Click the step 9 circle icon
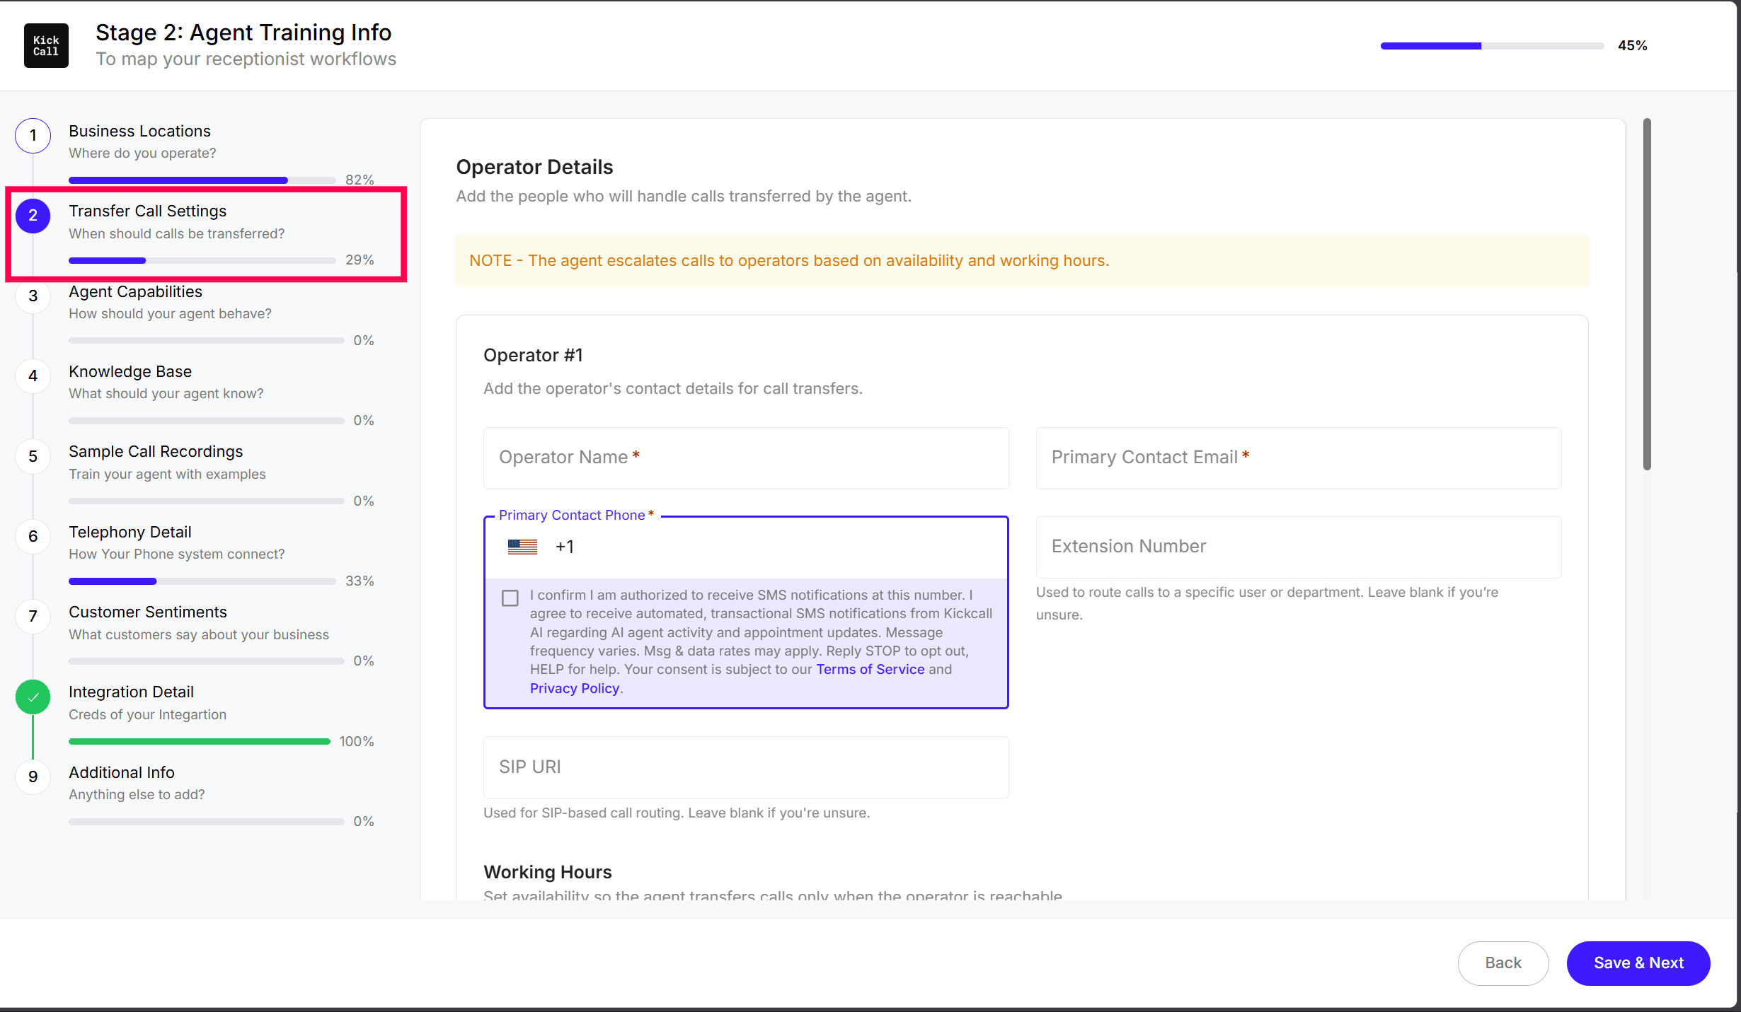1741x1012 pixels. [x=33, y=777]
